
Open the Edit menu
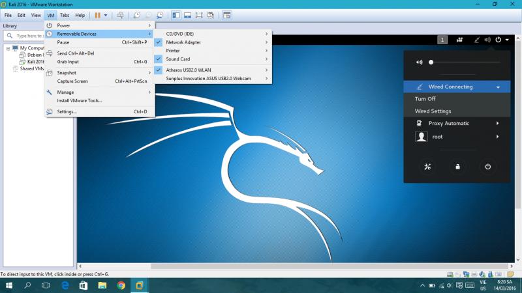22,15
